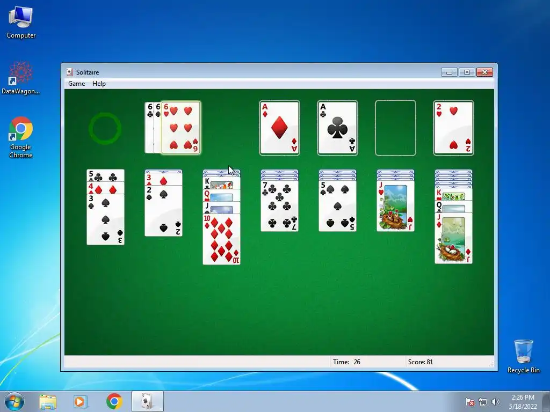Click the empty third foundation slot
This screenshot has width=550, height=412.
pos(395,128)
